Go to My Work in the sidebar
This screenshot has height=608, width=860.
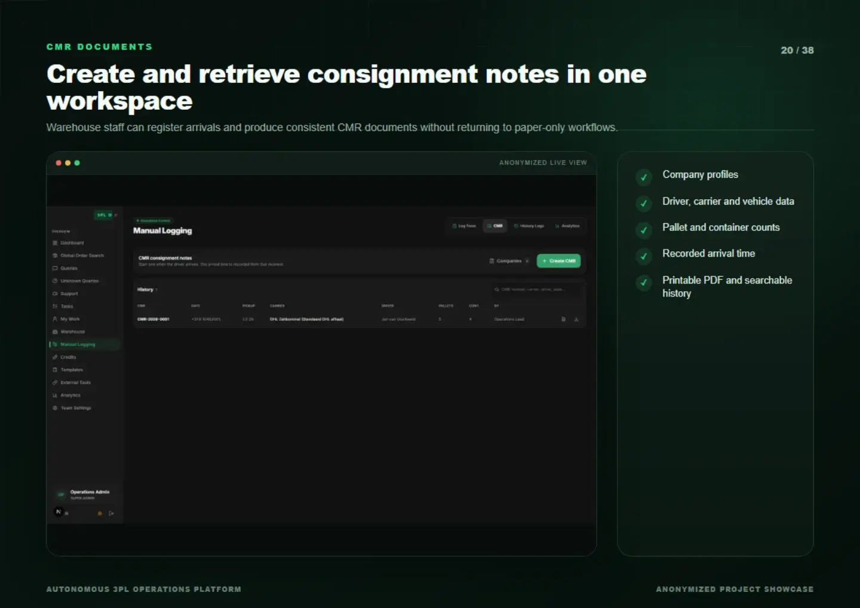pyautogui.click(x=66, y=319)
